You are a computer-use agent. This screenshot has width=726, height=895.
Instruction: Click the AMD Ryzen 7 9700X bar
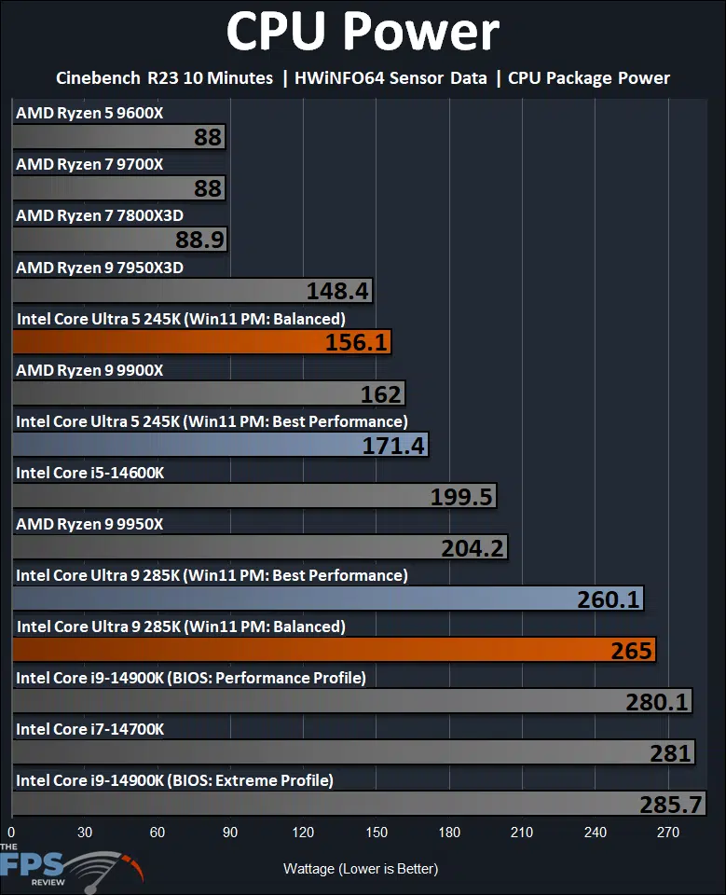click(118, 187)
